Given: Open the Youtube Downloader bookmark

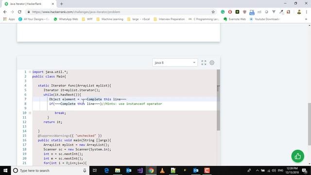Looking at the screenshot, I should point(264,19).
